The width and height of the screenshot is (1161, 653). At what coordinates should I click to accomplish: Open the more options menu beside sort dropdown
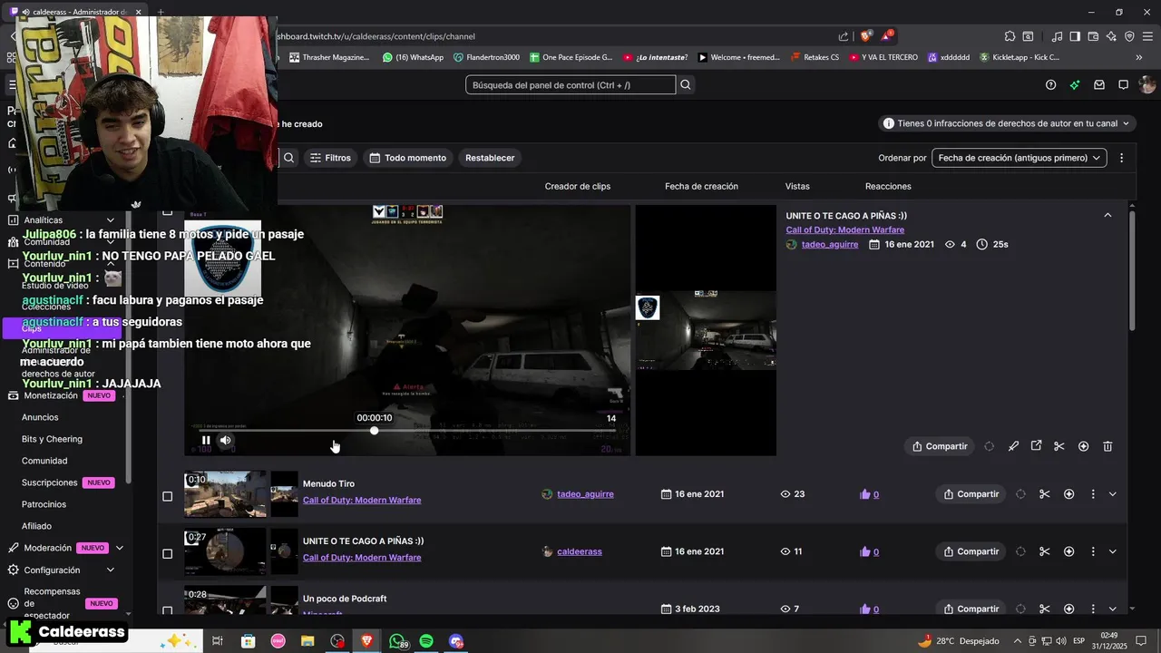click(1121, 158)
